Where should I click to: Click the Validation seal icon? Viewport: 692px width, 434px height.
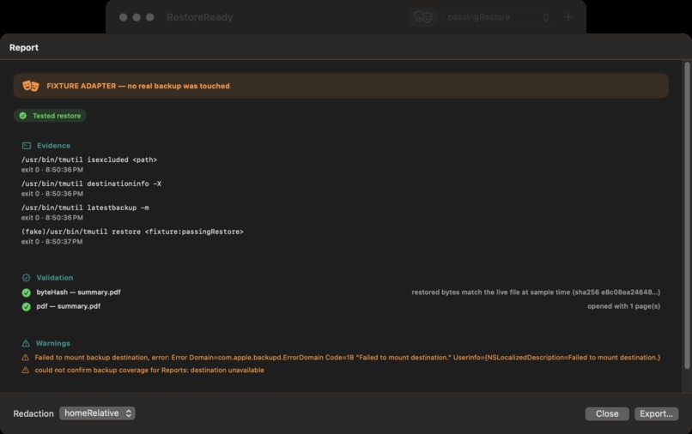coord(26,277)
